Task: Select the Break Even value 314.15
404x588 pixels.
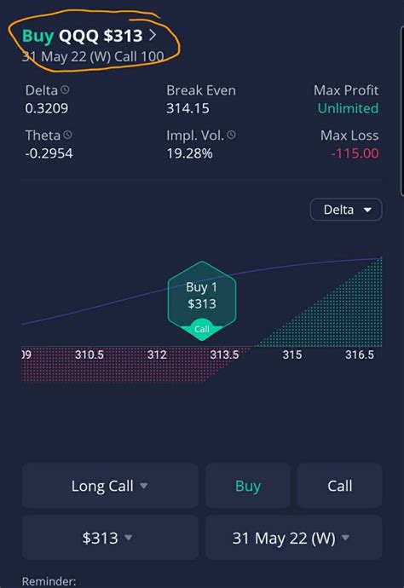Action: pos(188,108)
